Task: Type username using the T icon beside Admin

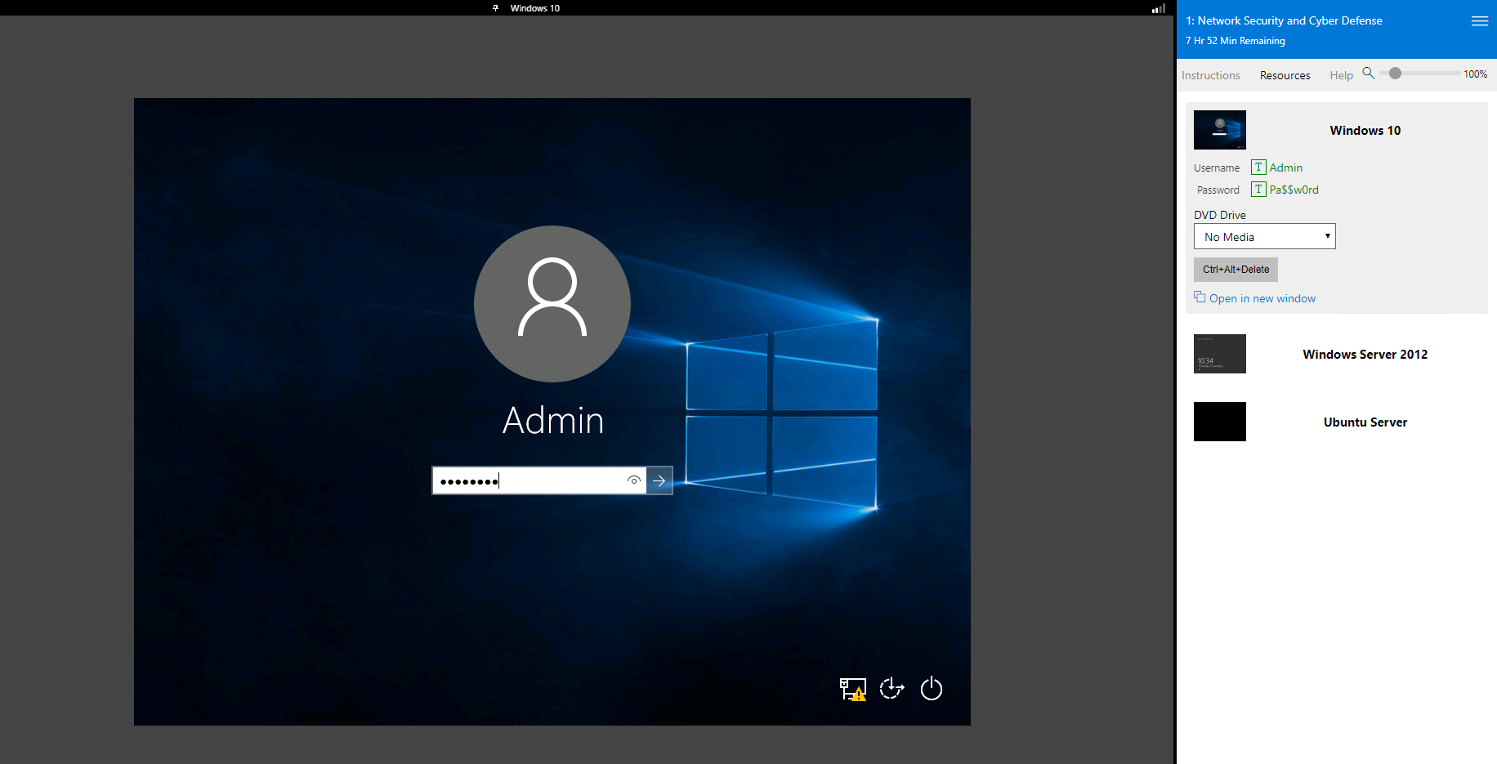Action: (1258, 168)
